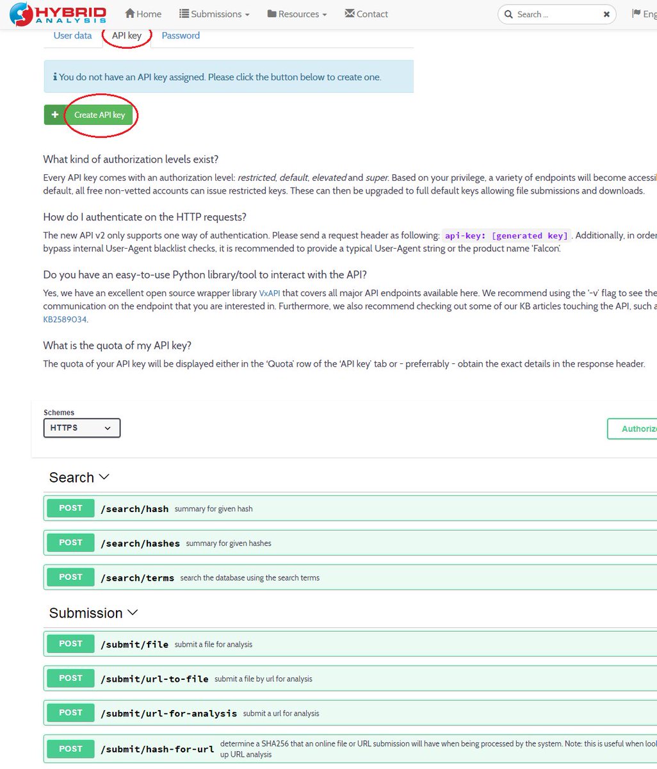Expand the POST /search/hash endpoint
This screenshot has height=769, width=657.
coord(350,508)
